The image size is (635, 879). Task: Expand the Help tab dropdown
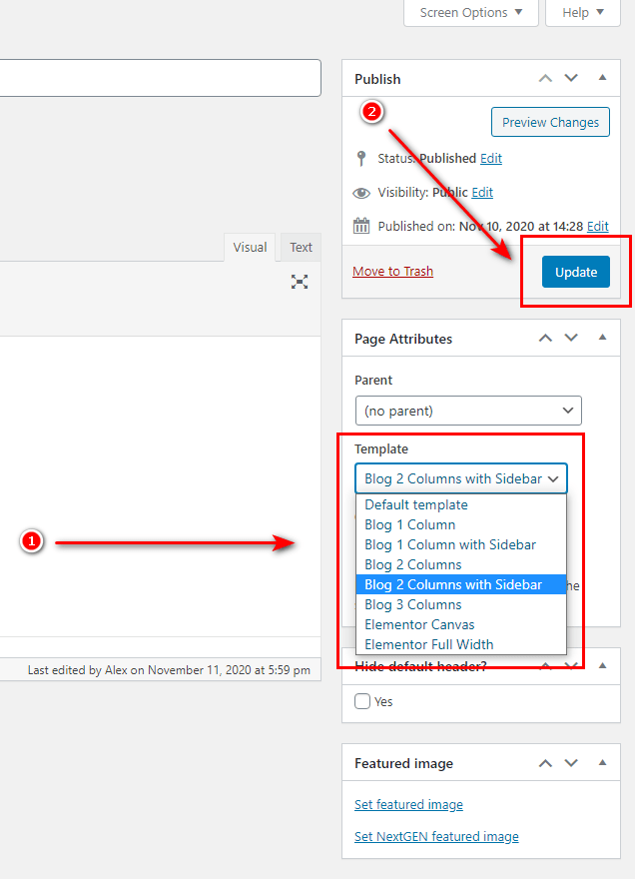coord(583,13)
